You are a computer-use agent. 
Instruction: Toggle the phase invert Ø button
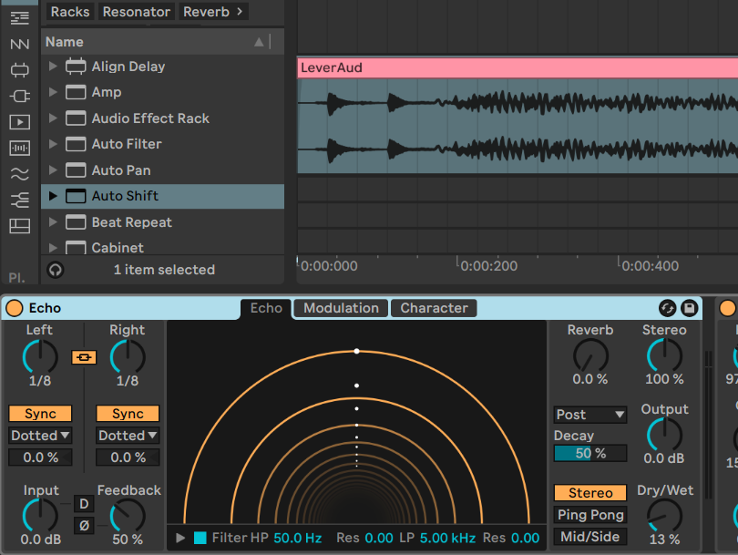coord(84,525)
